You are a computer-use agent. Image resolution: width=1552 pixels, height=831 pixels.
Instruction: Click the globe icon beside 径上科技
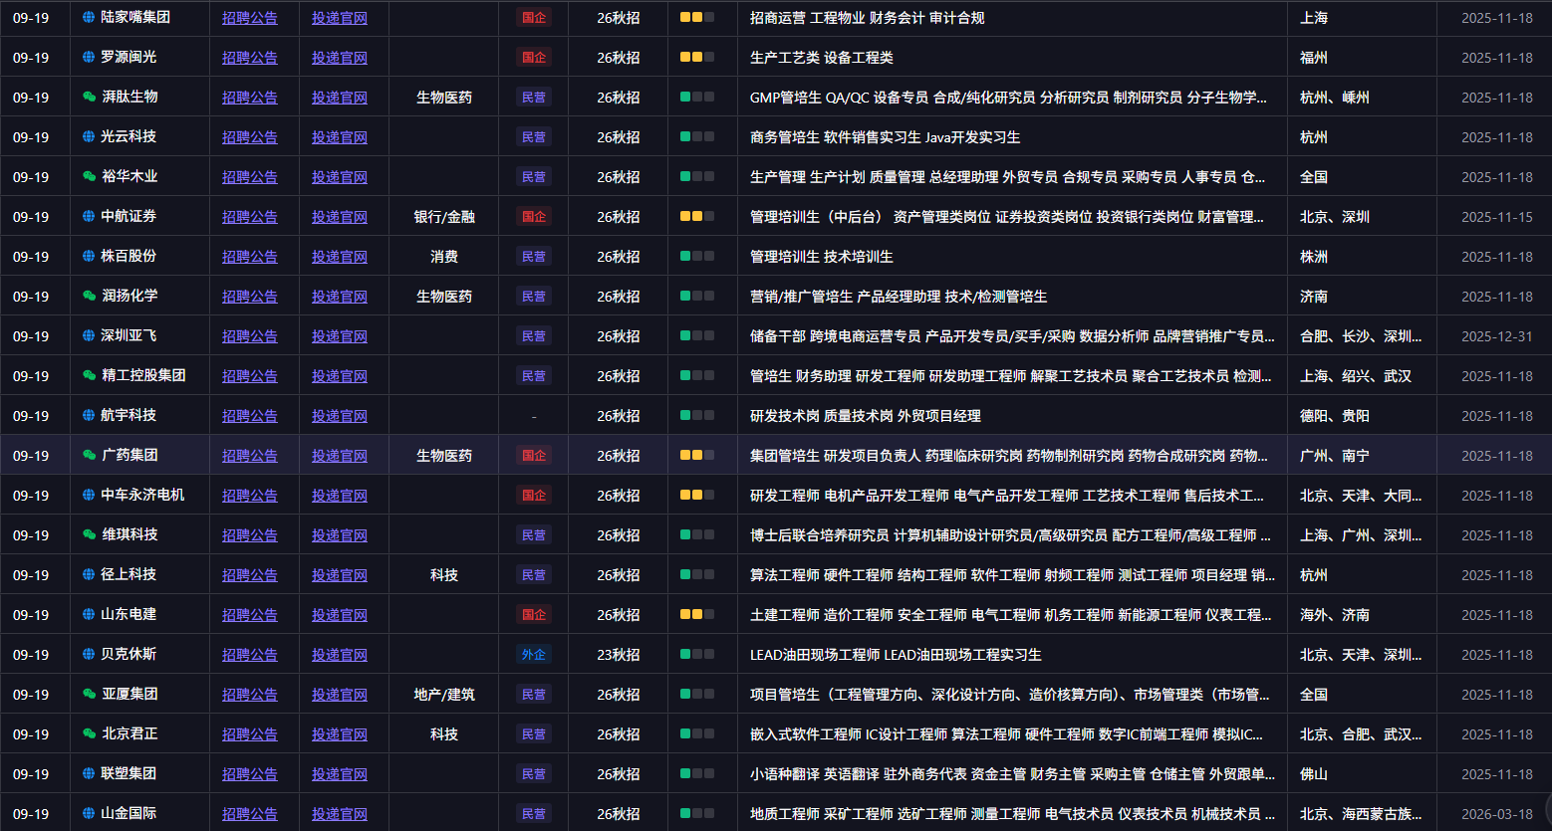89,574
